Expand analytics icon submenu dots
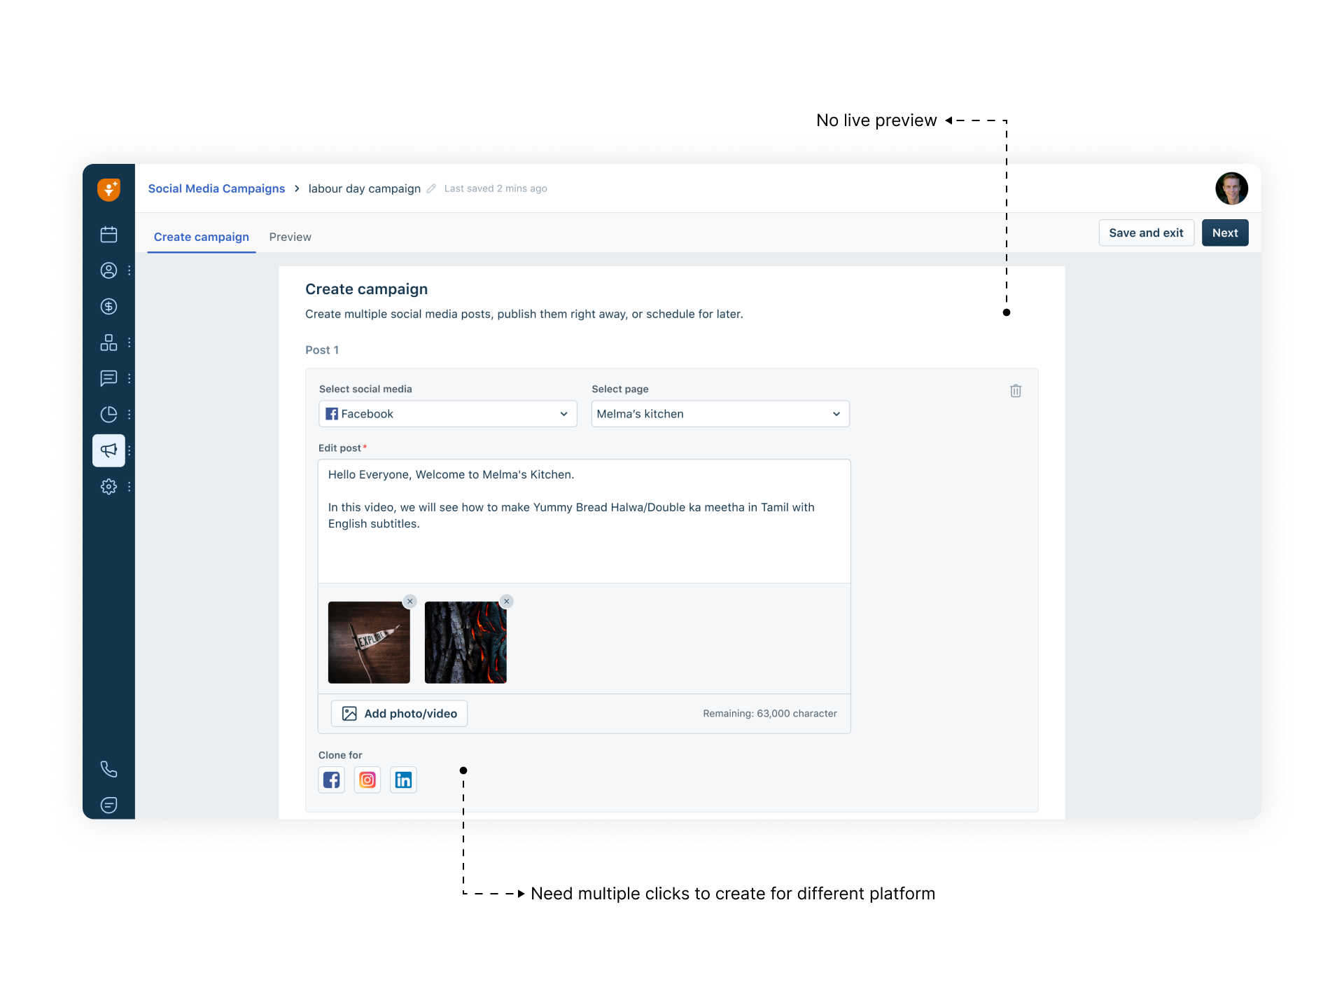Screen dimensions: 1344x982 pyautogui.click(x=129, y=415)
